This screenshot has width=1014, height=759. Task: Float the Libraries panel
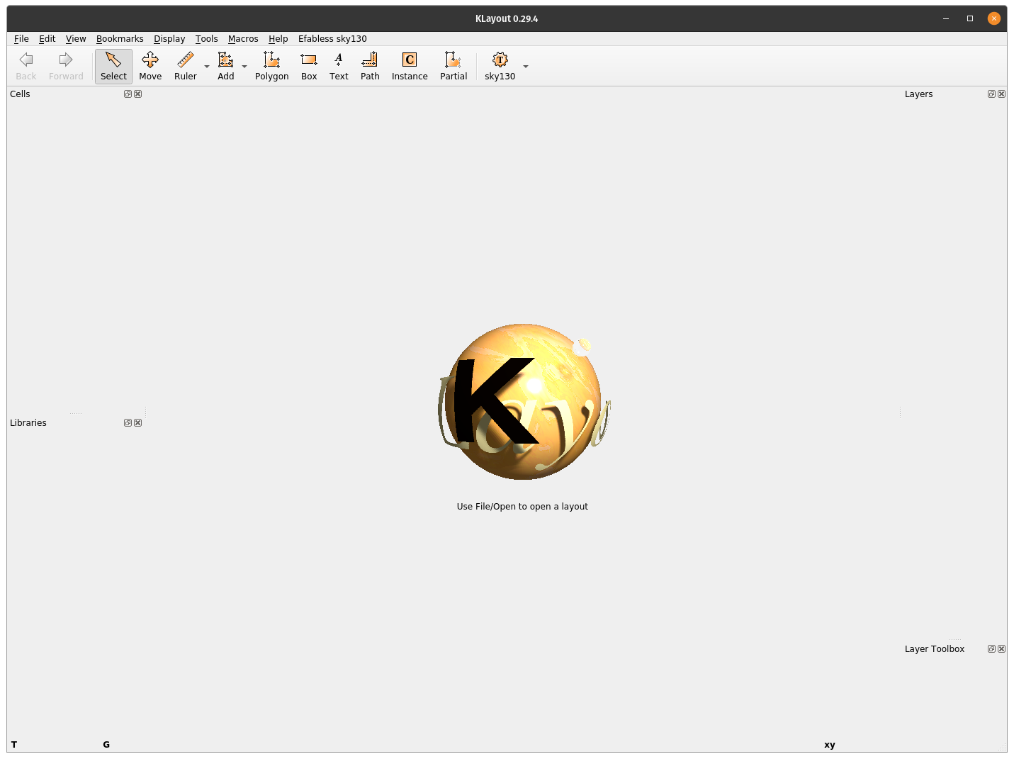128,422
